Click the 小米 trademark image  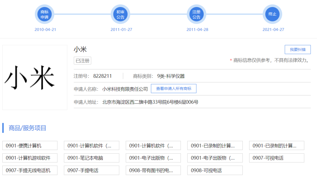pyautogui.click(x=35, y=78)
